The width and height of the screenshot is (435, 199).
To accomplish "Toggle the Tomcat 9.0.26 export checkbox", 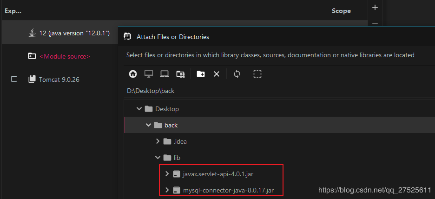I will [x=14, y=79].
